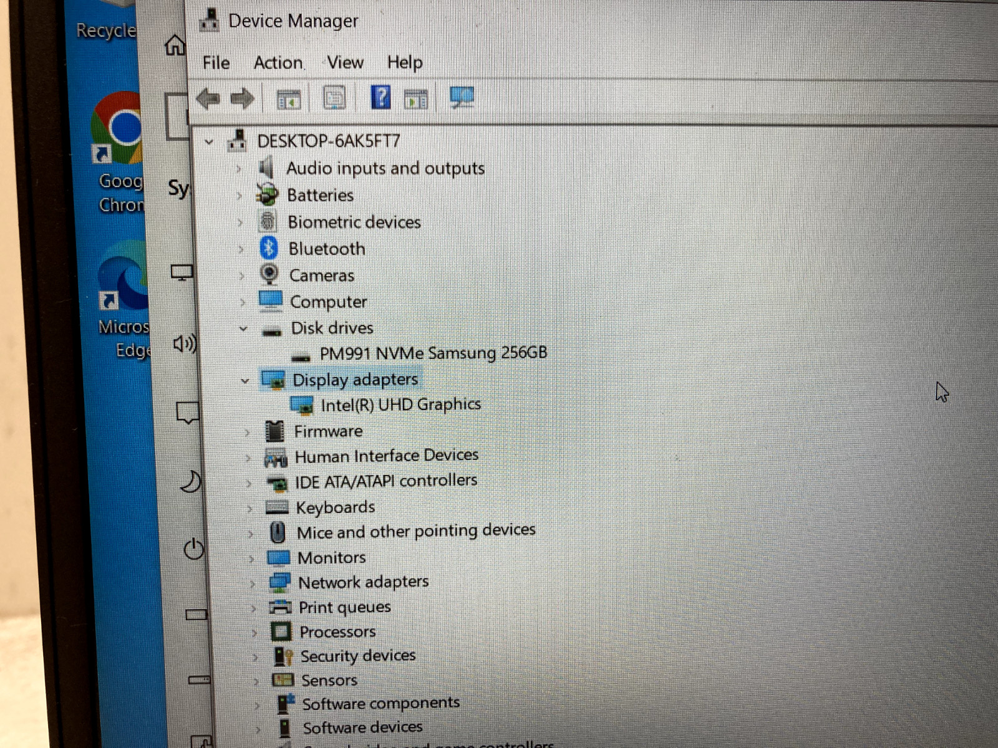Click the Disk drives icon

coord(272,332)
